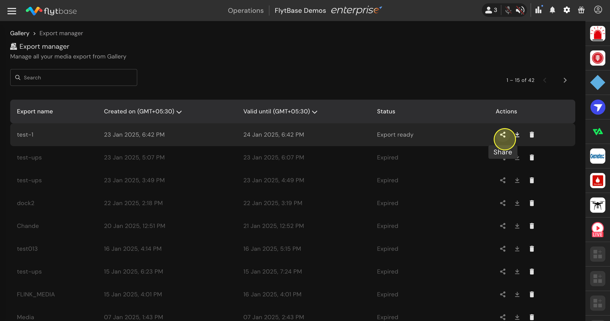Viewport: 610px width, 321px height.
Task: Open the settings gear
Action: click(567, 10)
